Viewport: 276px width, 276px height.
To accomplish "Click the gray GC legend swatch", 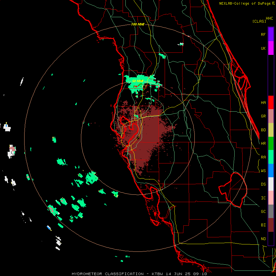I will pyautogui.click(x=271, y=211).
